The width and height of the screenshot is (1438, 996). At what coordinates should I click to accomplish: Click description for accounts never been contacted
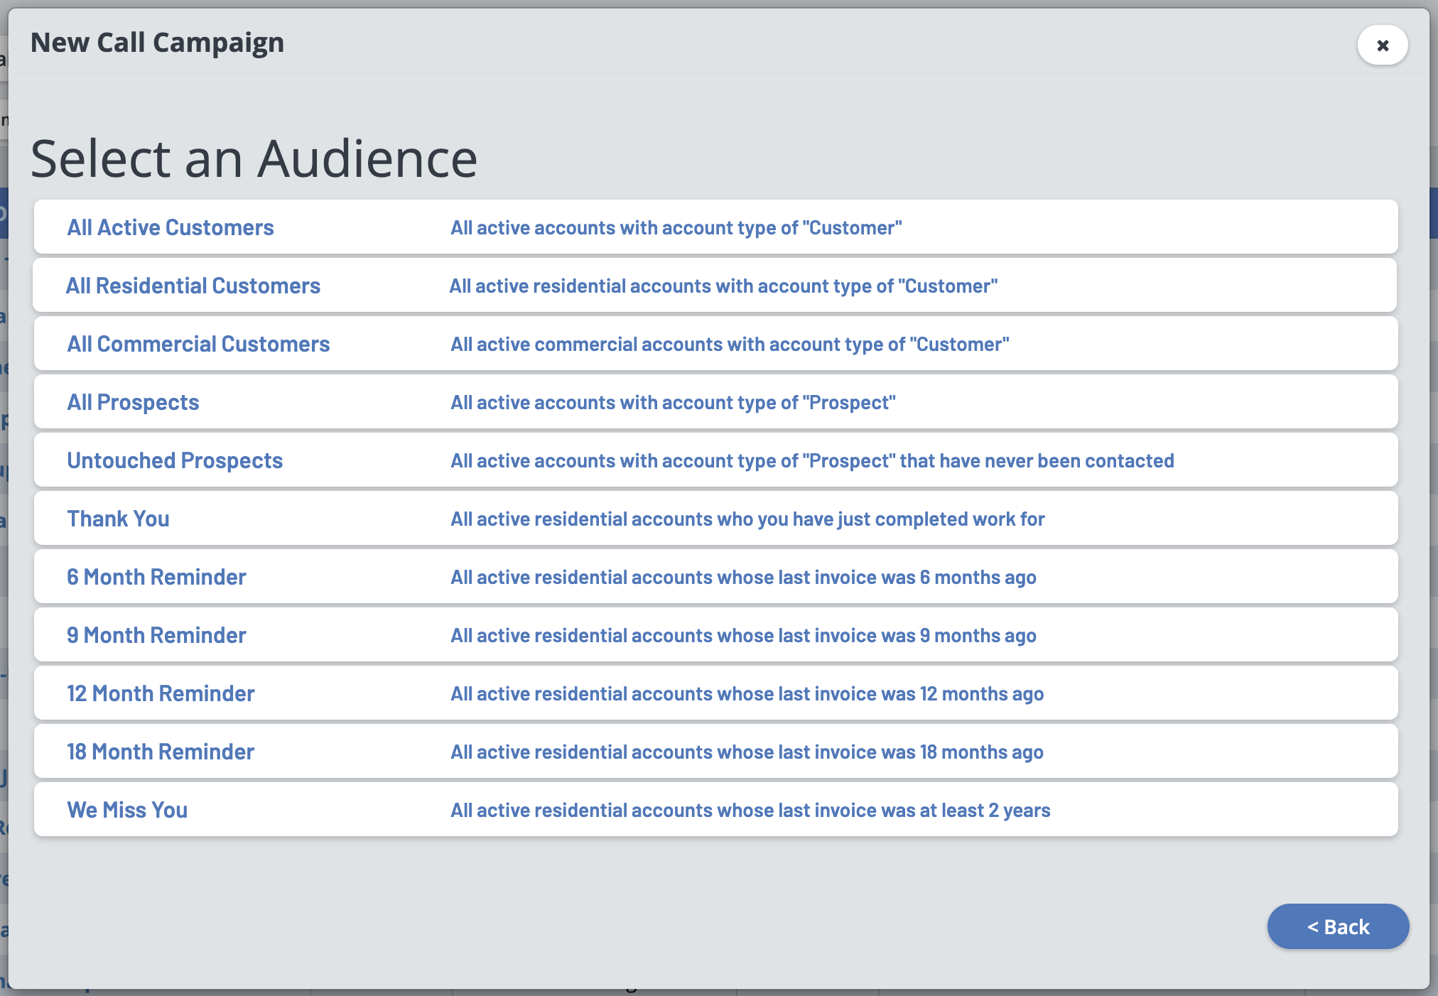(811, 460)
